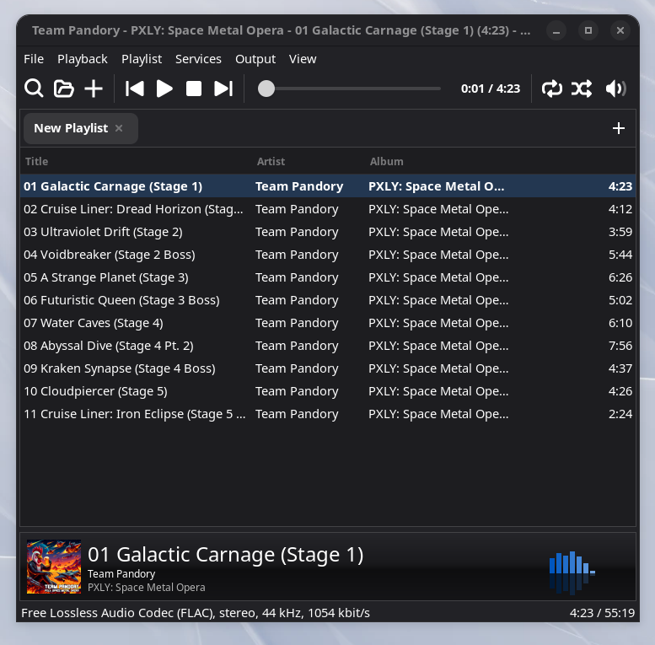
Task: Open the Services menu
Action: pyautogui.click(x=198, y=59)
